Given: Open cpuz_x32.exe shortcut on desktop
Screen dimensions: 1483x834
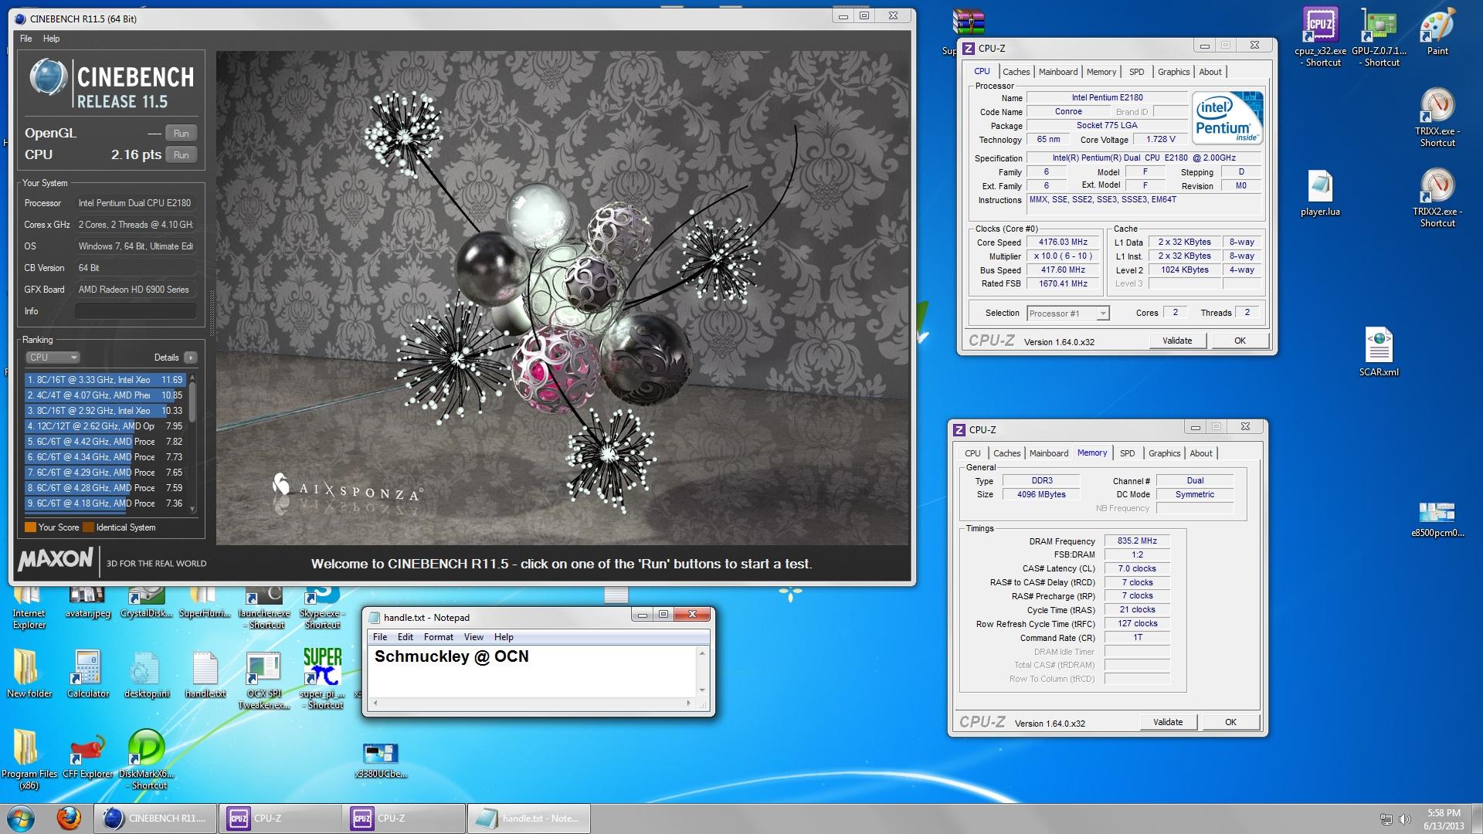Looking at the screenshot, I should [x=1320, y=36].
